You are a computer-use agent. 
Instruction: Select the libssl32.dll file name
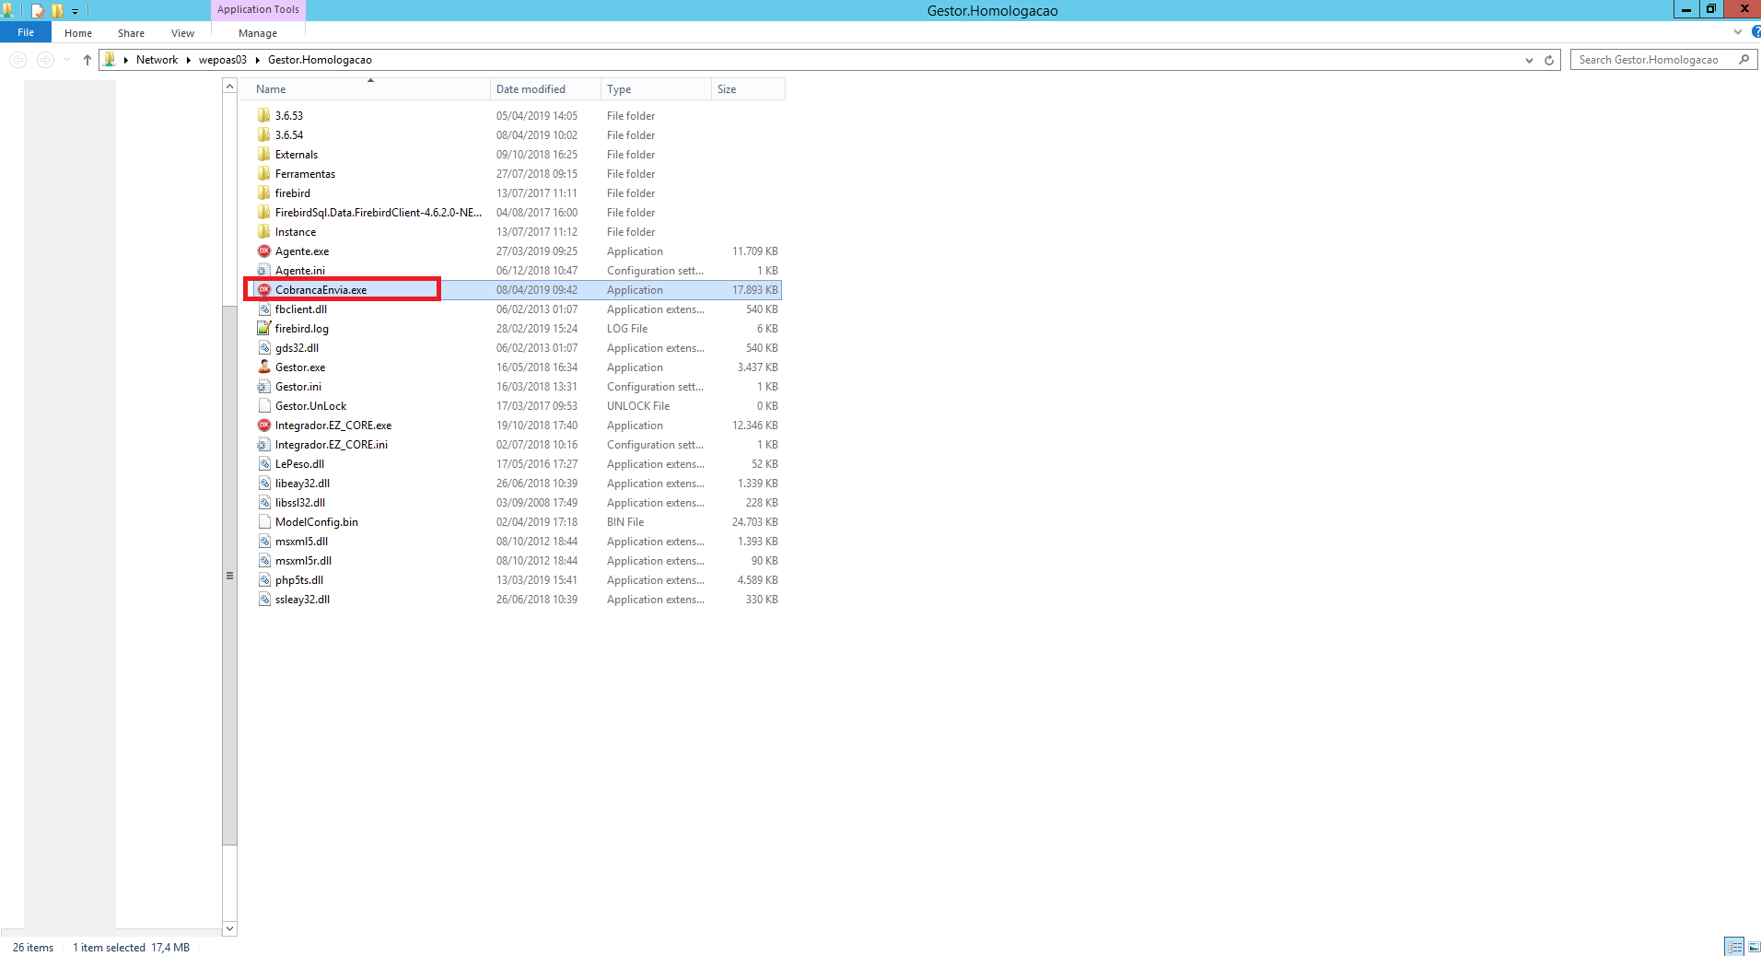[300, 503]
